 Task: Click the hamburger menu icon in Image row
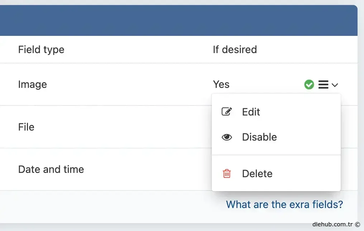[323, 85]
